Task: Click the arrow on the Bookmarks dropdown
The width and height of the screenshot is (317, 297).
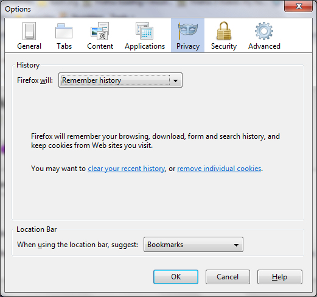Action: point(236,245)
